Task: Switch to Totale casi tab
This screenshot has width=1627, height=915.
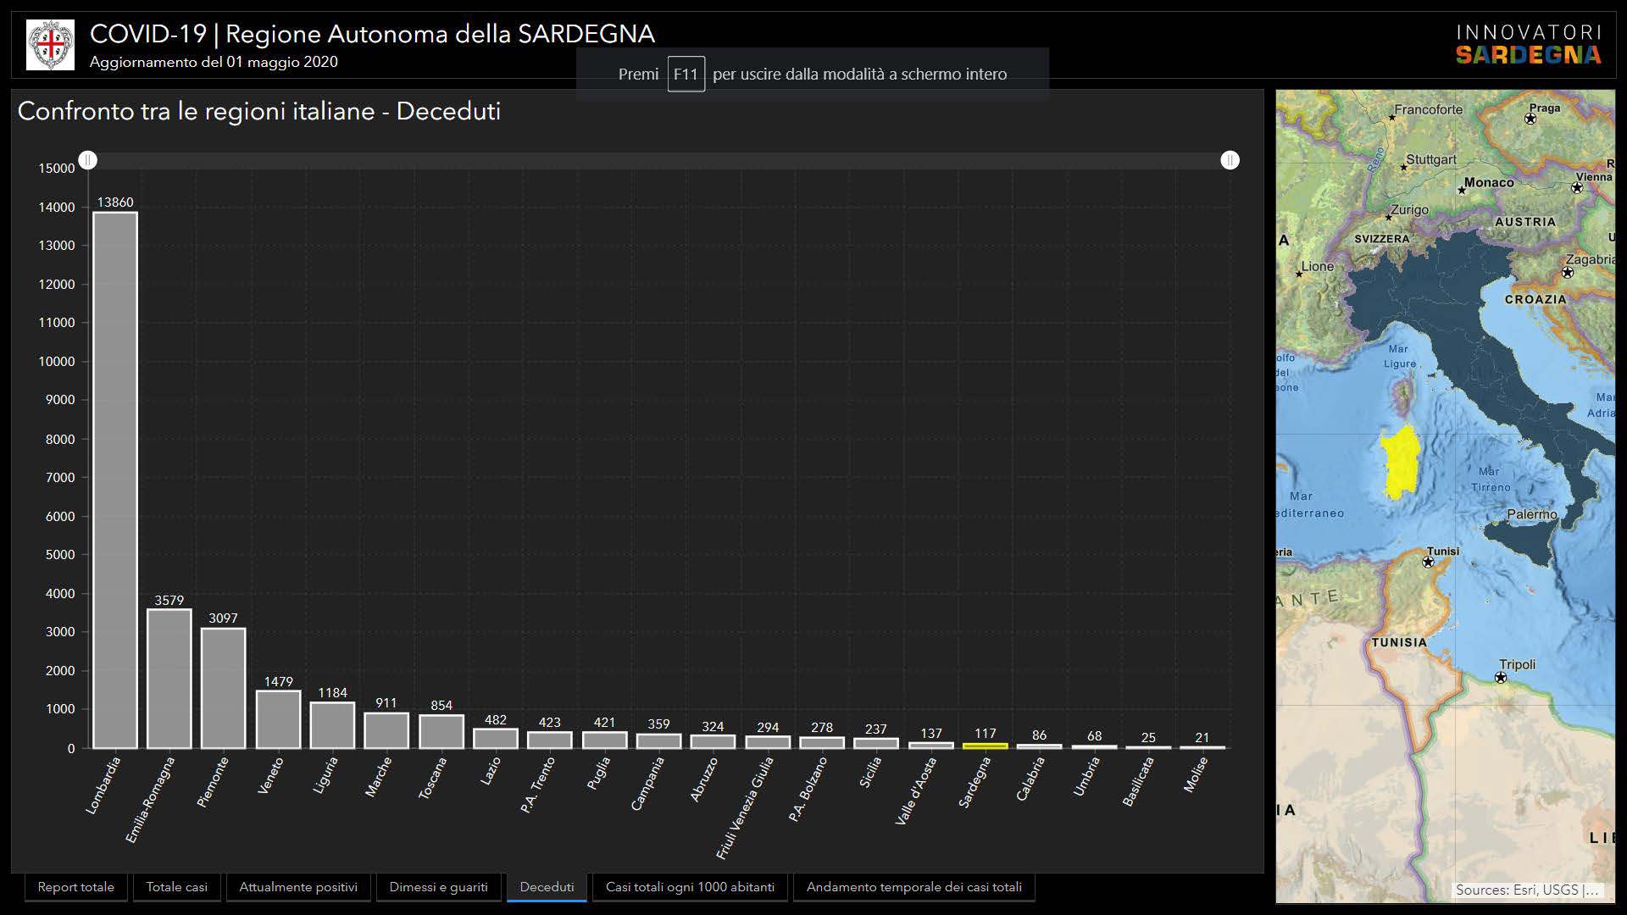Action: 176,887
